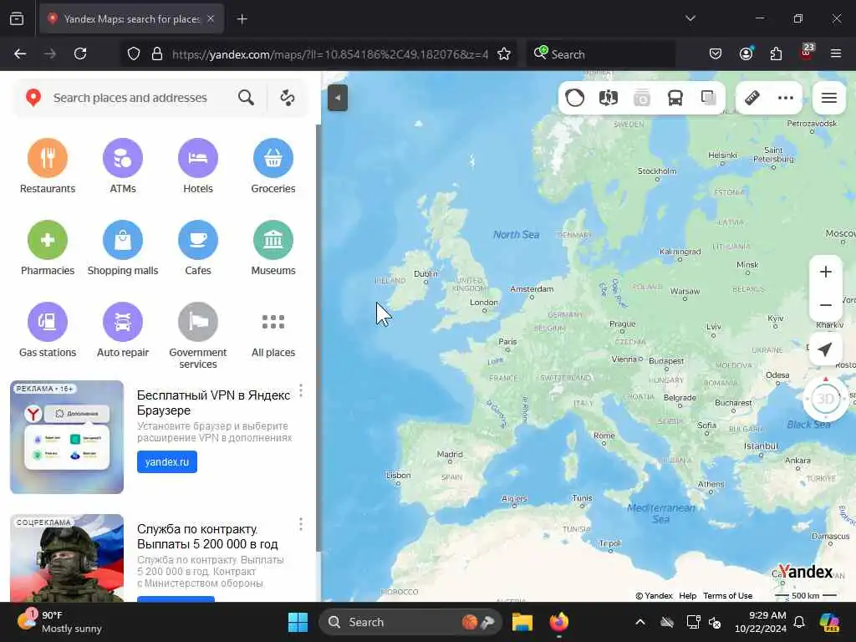The width and height of the screenshot is (856, 642).
Task: Show All places categories
Action: tap(273, 329)
